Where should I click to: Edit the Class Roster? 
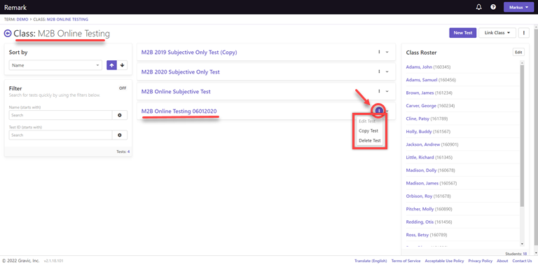[x=518, y=52]
